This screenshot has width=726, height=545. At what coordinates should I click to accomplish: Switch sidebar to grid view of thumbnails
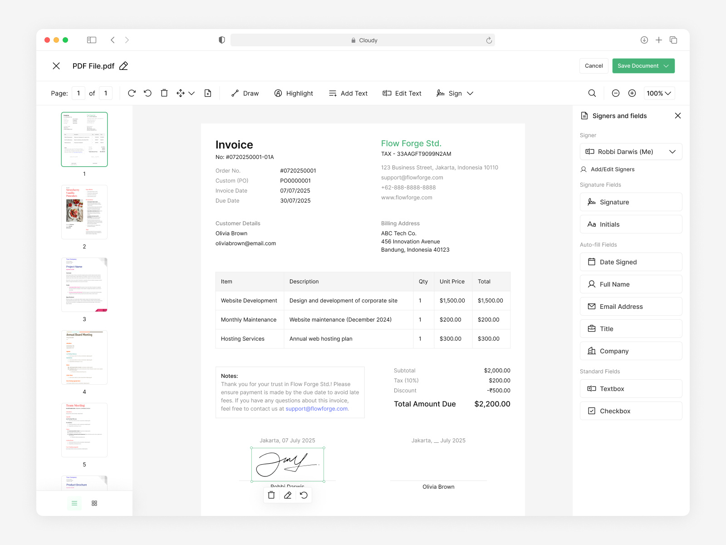[x=94, y=503]
